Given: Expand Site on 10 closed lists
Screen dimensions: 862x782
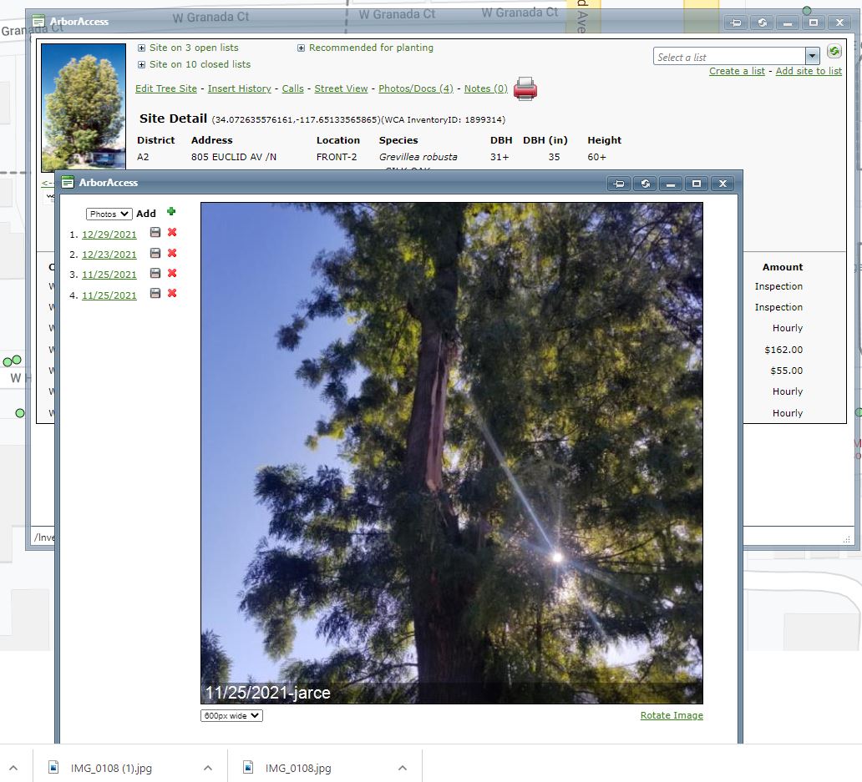Looking at the screenshot, I should 141,64.
